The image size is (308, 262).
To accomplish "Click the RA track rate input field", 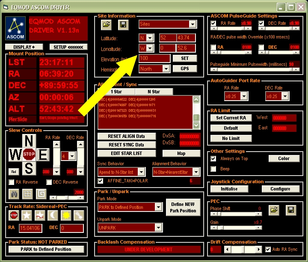I will tap(30, 228).
